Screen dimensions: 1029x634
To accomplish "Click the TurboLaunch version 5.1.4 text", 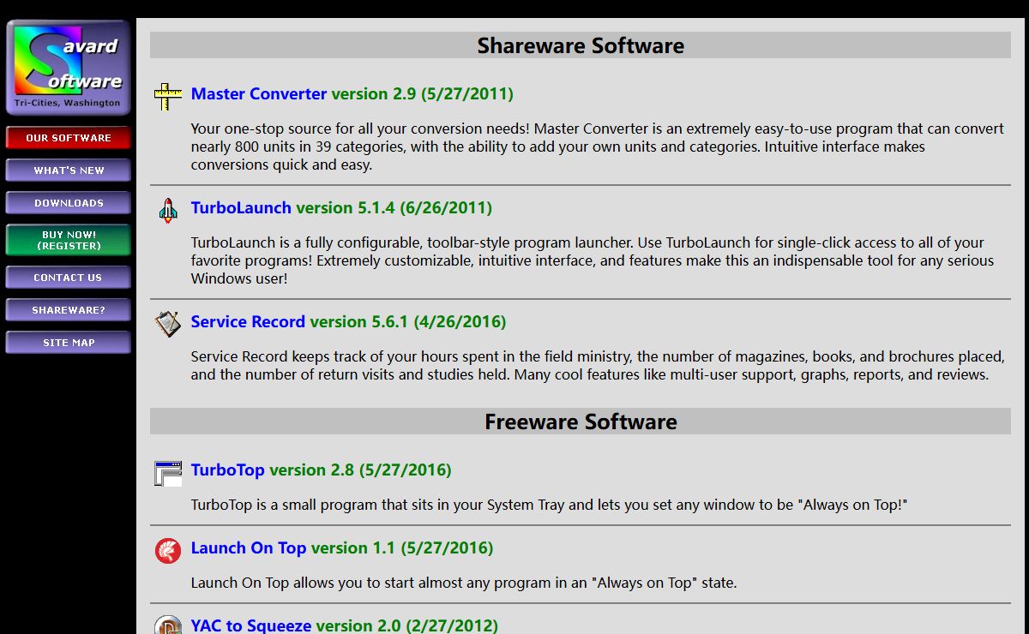I will (394, 208).
